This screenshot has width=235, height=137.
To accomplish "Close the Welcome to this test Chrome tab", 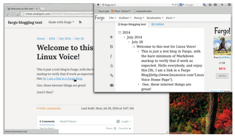I will (37, 9).
